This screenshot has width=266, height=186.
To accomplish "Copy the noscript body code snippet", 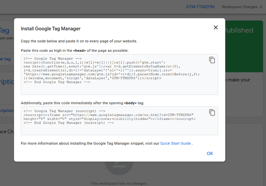I will pyautogui.click(x=212, y=113).
